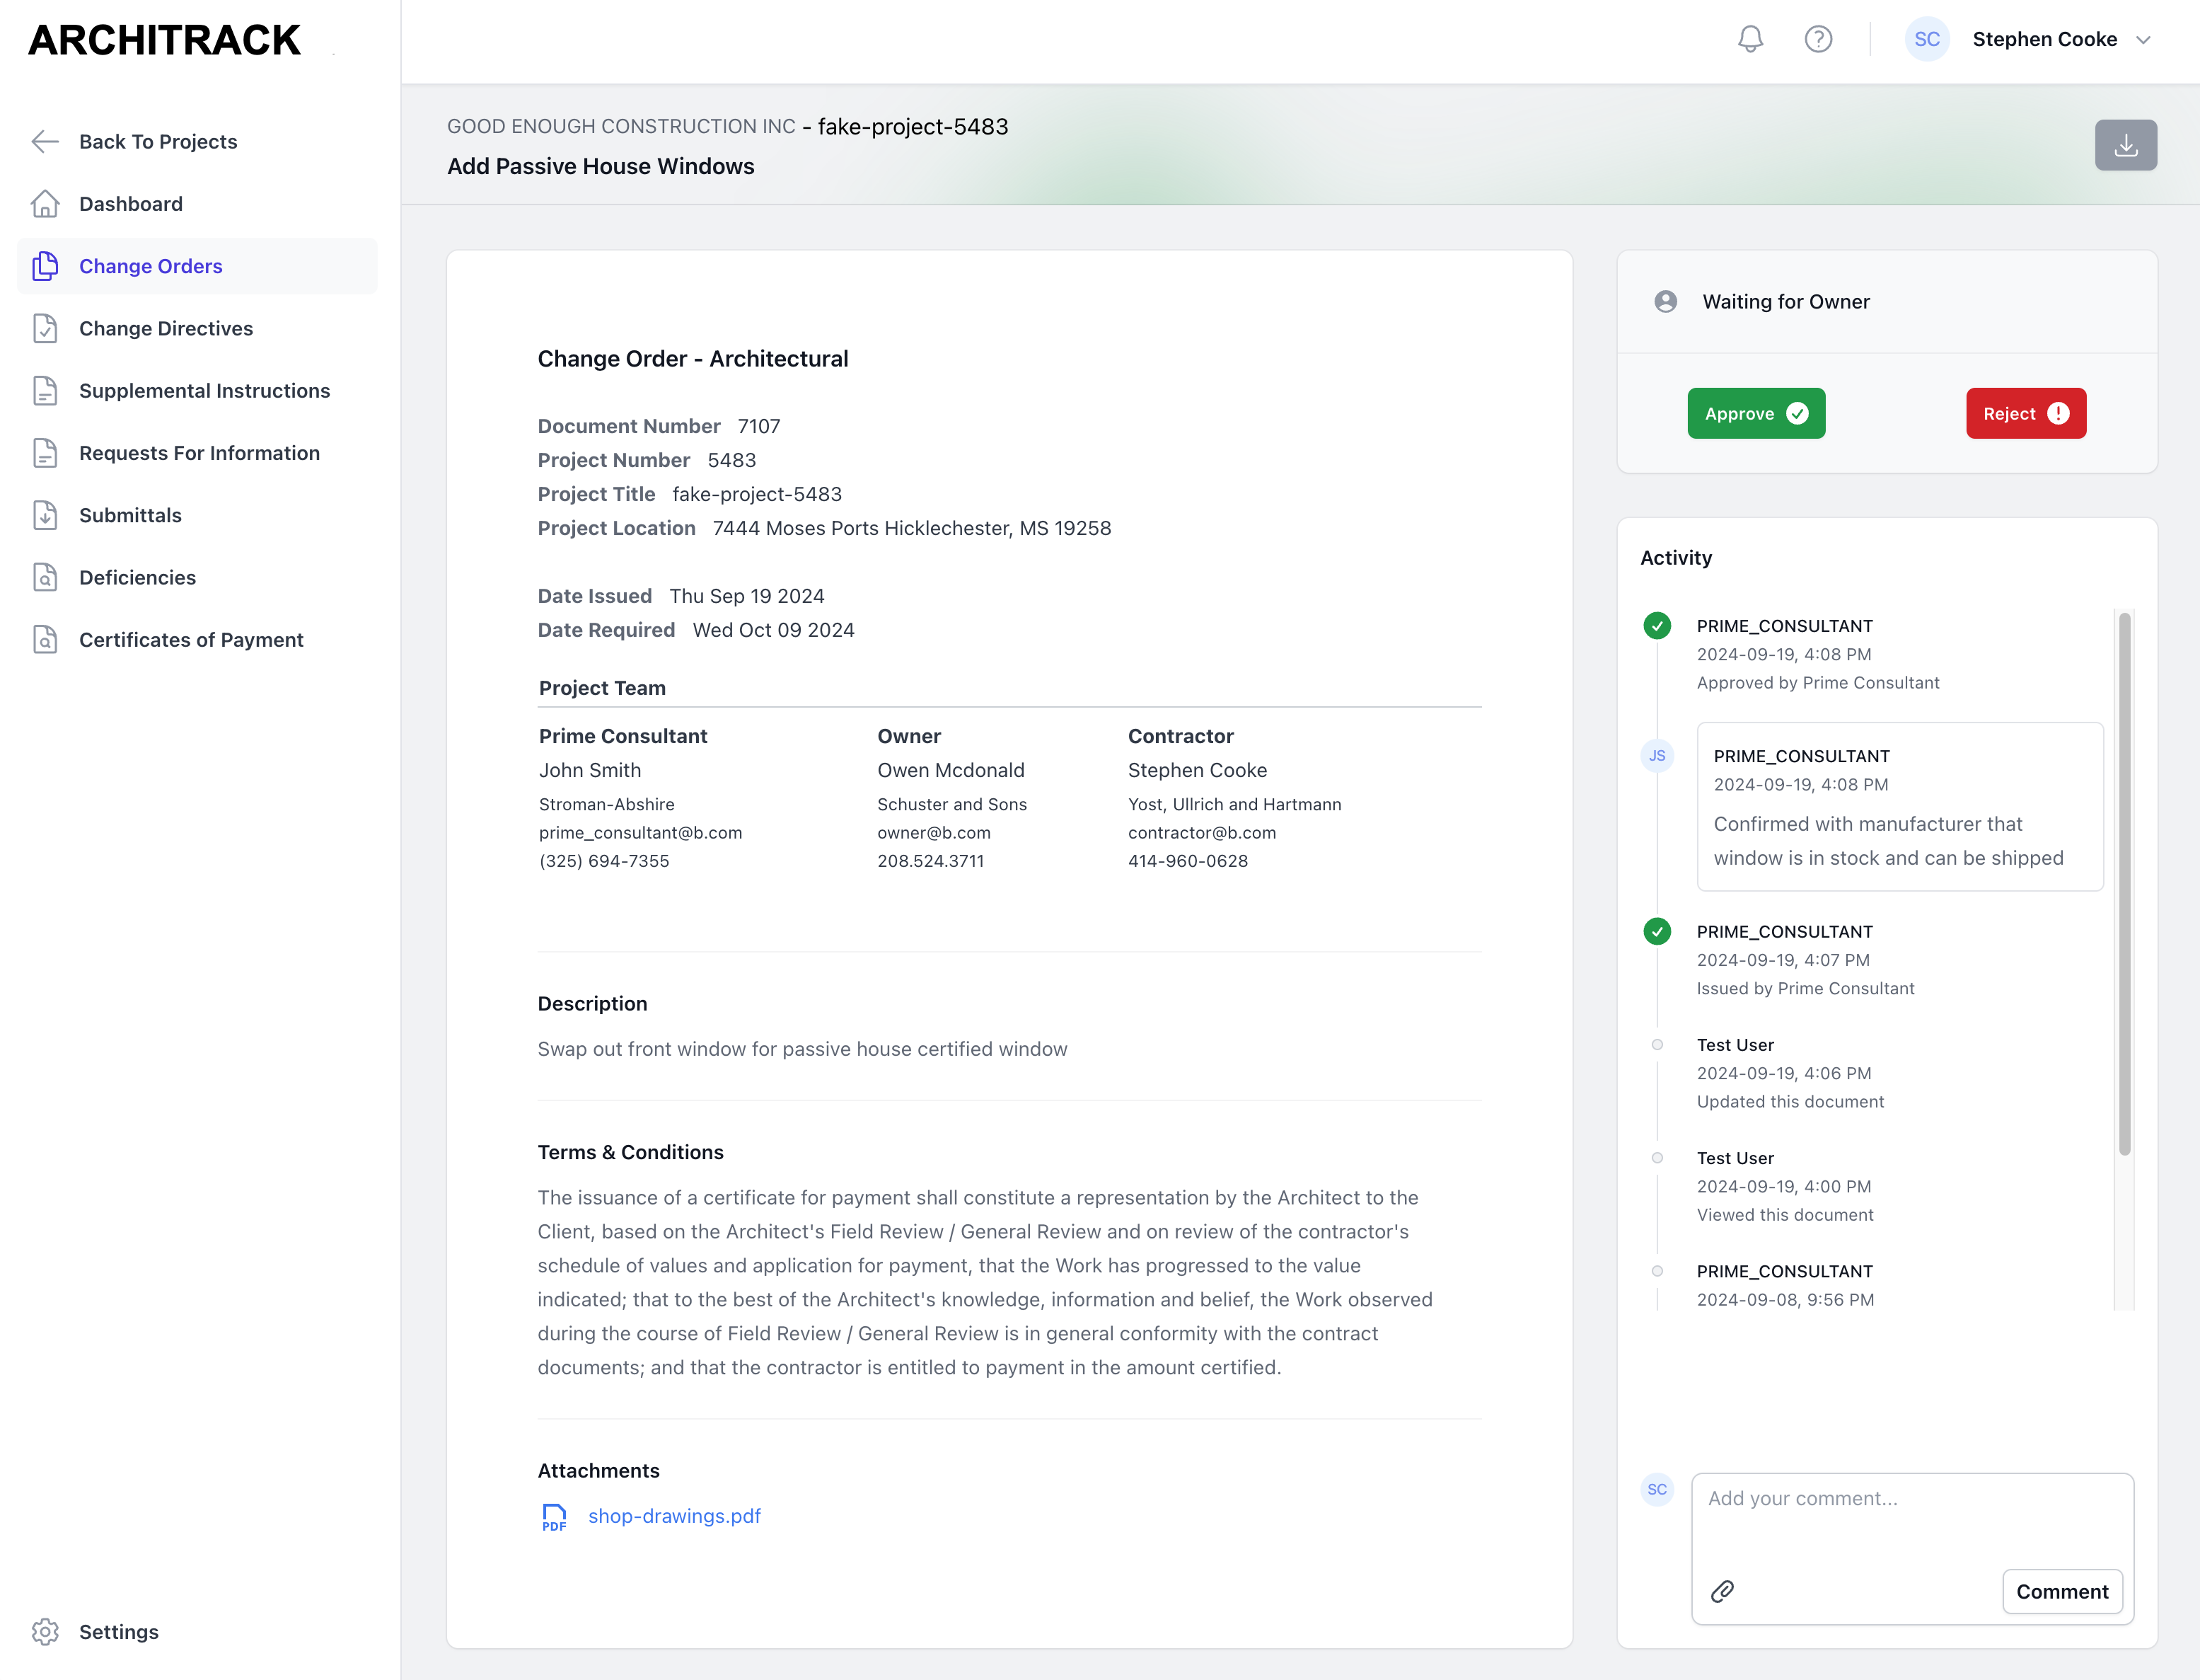Screen dimensions: 2200x1680
Task: Click the Activity panel scrollbar
Action: click(2124, 883)
